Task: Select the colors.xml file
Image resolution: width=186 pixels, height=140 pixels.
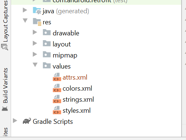Action: tap(77, 88)
